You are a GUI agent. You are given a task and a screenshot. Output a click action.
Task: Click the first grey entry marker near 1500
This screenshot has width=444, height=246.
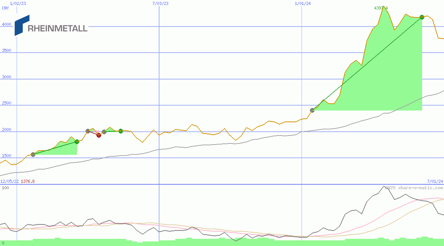pyautogui.click(x=33, y=154)
